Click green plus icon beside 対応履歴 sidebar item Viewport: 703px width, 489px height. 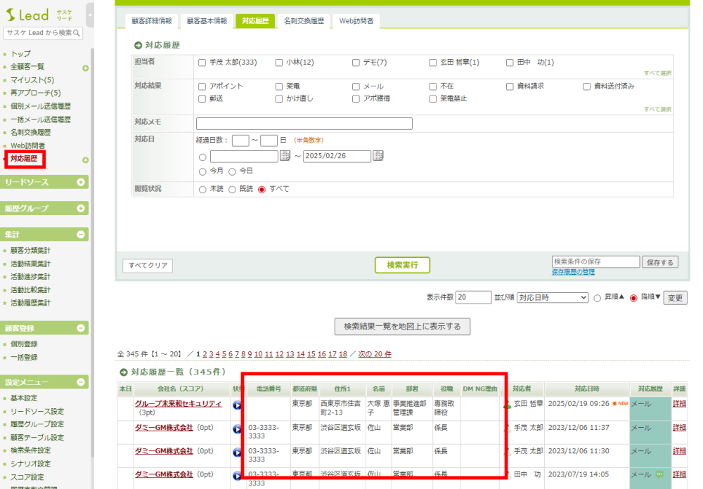85,159
